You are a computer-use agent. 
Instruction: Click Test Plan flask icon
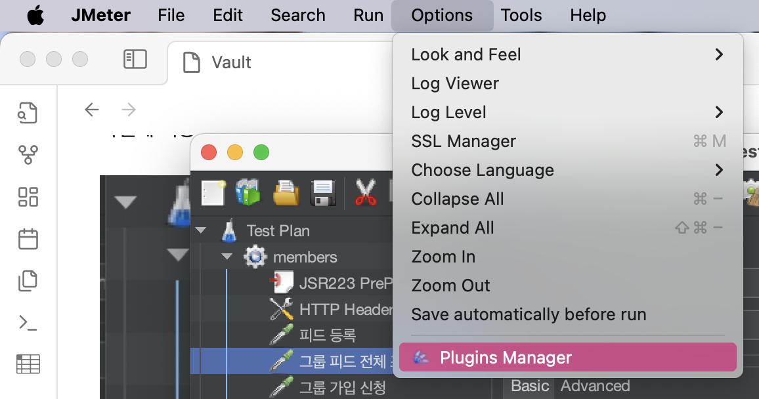229,231
